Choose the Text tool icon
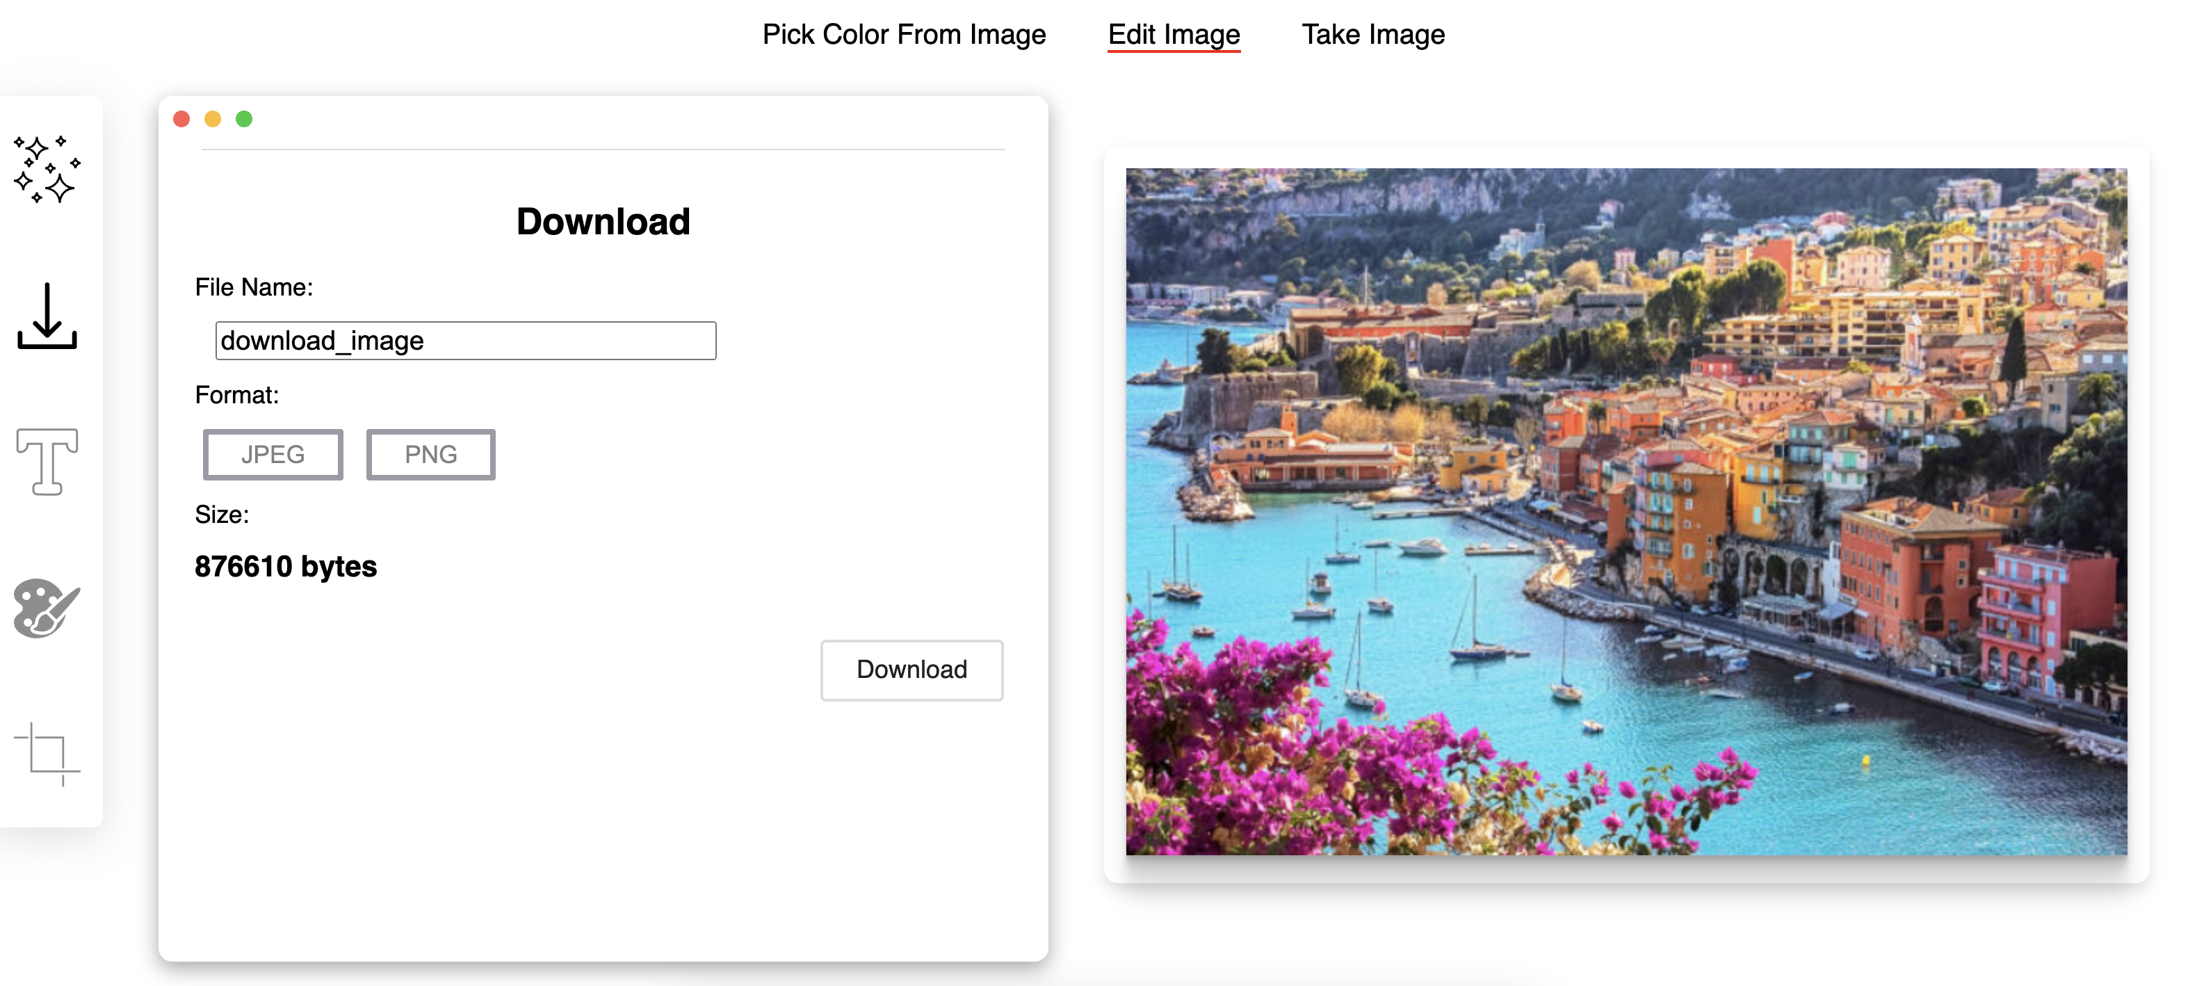The height and width of the screenshot is (986, 2204). click(x=47, y=462)
